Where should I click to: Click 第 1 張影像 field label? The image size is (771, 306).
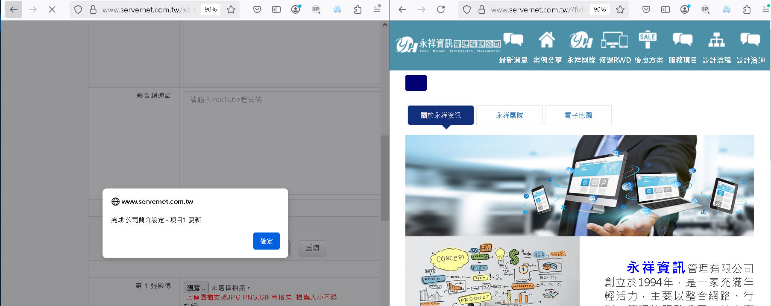[154, 285]
